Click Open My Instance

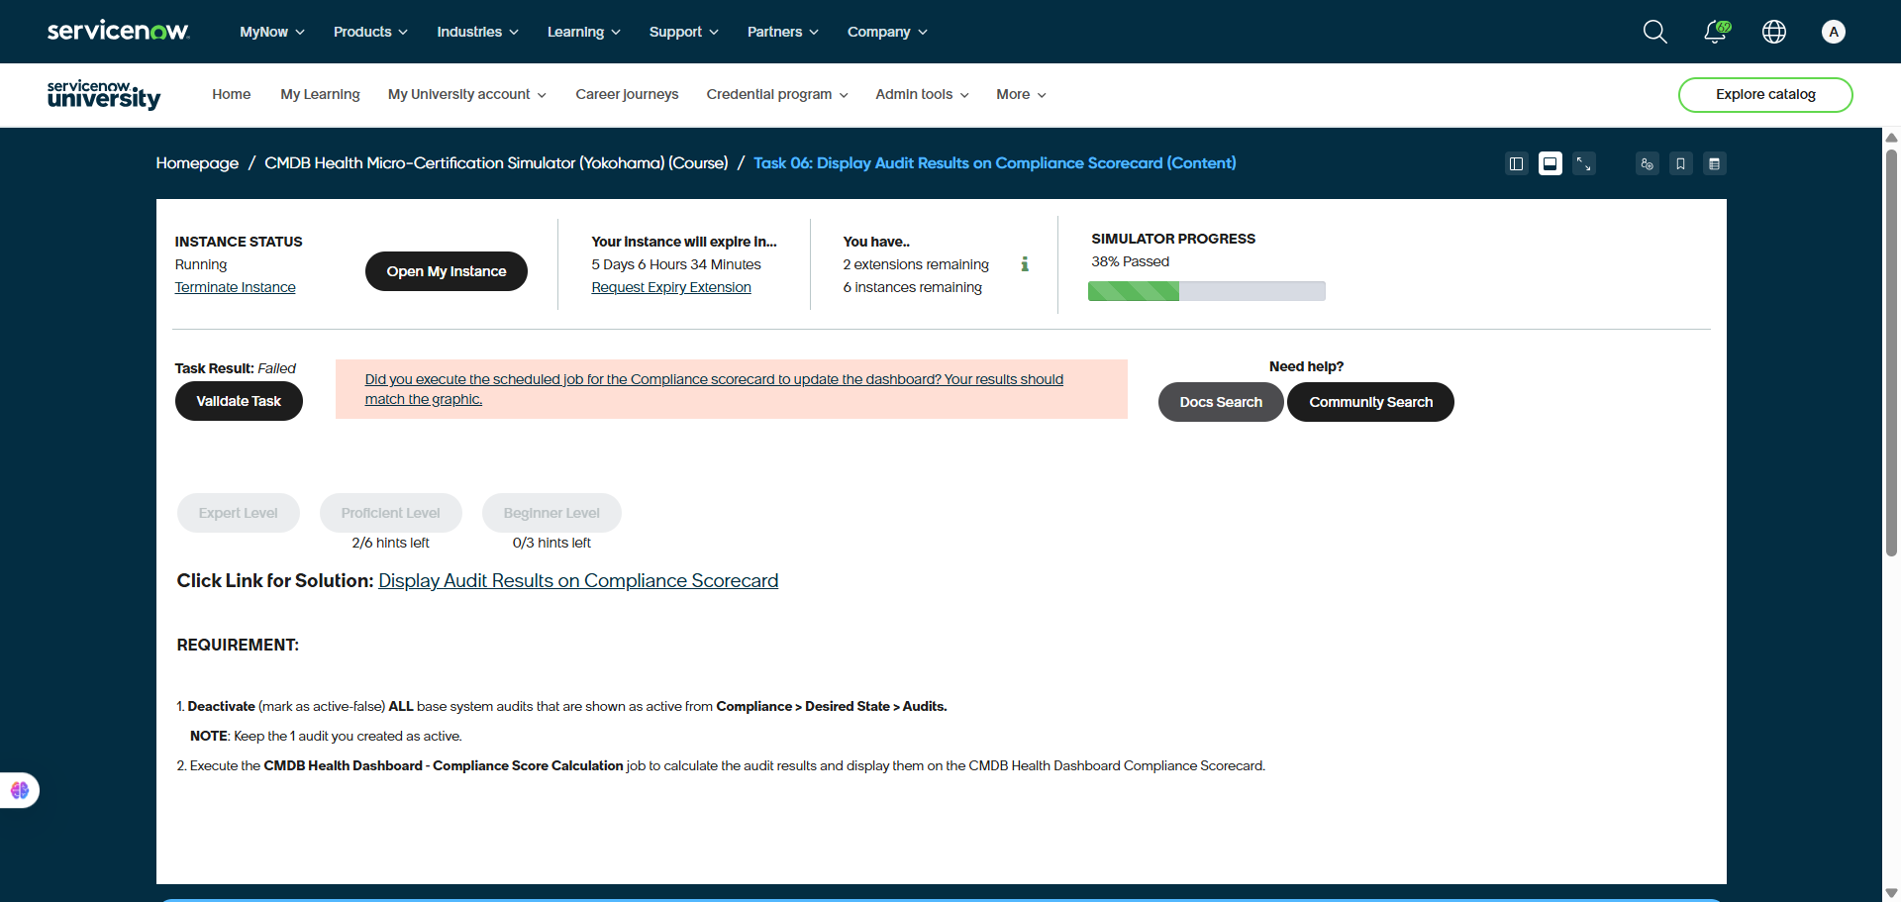pyautogui.click(x=447, y=271)
